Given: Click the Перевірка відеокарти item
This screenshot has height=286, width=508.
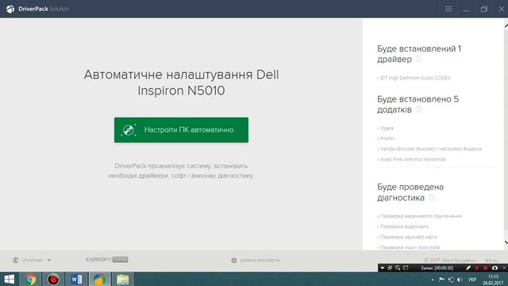Looking at the screenshot, I should 403,226.
